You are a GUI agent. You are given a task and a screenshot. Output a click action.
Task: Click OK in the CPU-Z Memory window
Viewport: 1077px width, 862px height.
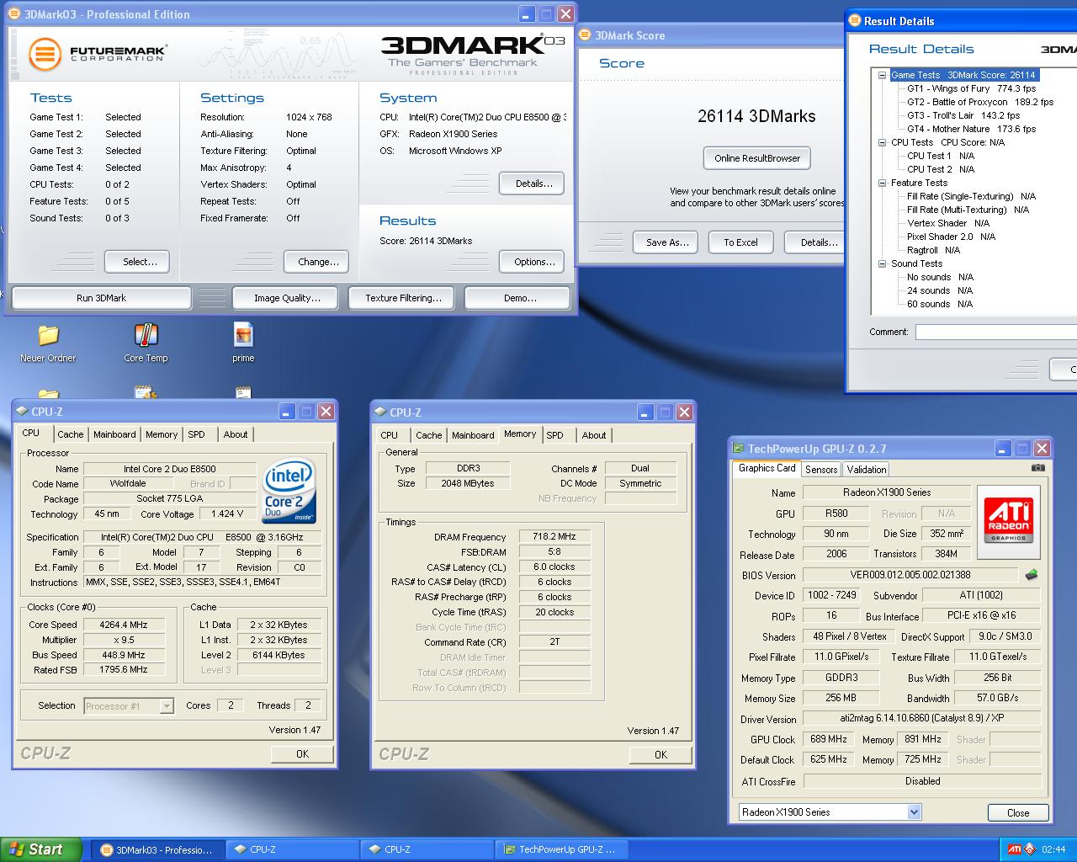click(x=661, y=755)
